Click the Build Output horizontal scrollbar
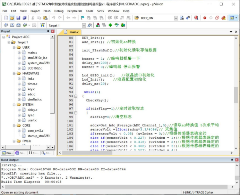Viewport: 240px width, 195px height. tap(116, 187)
